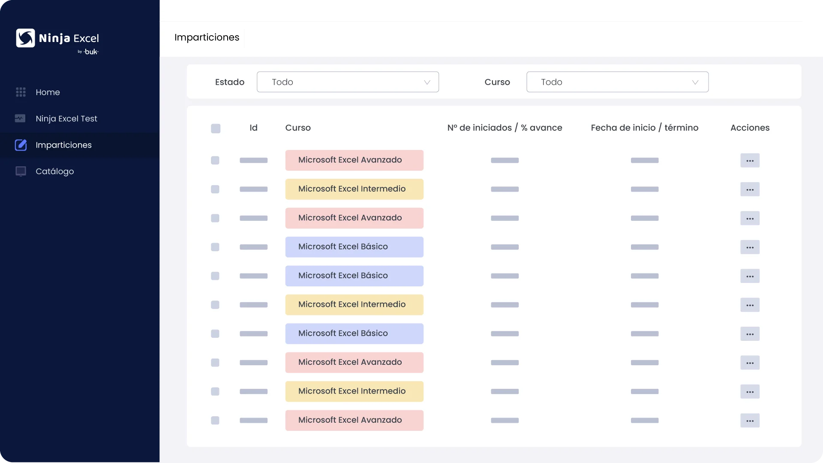
Task: Open actions menu for first Intermedio row
Action: point(750,189)
